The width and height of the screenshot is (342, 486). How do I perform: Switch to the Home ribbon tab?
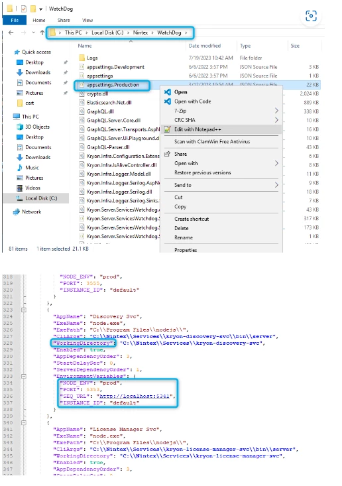(x=39, y=20)
